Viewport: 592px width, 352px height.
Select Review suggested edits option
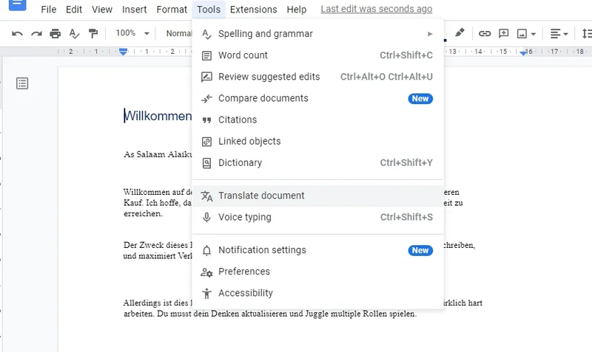(317, 77)
